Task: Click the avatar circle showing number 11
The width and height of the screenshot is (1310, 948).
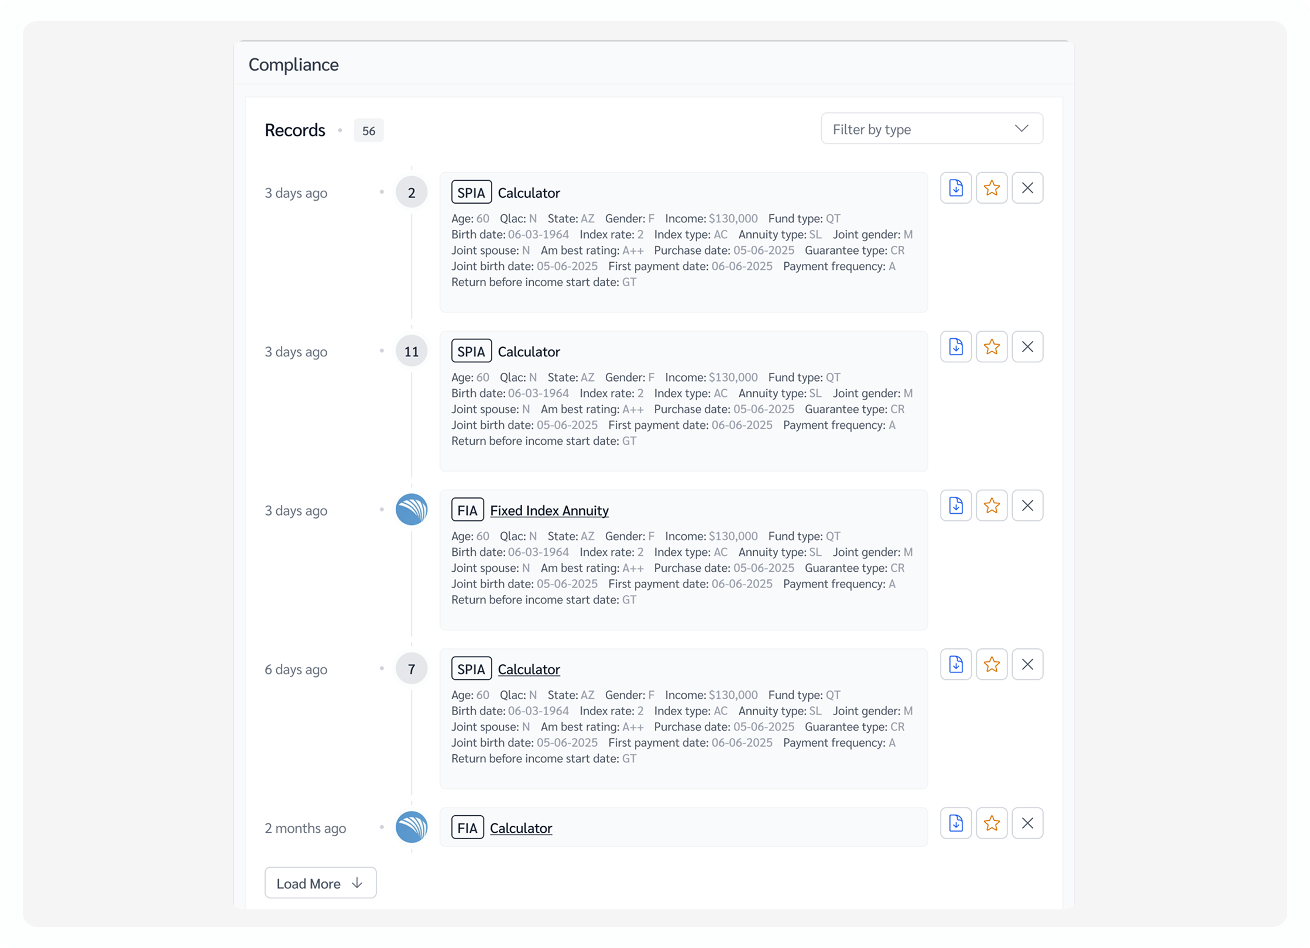Action: coord(411,351)
